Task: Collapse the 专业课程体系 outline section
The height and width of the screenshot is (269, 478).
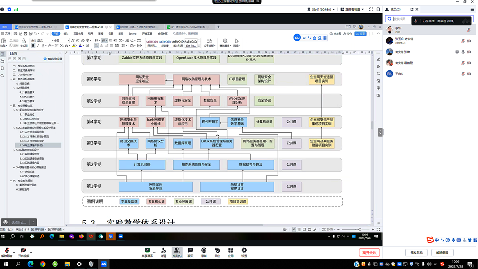Action: [x=11, y=106]
